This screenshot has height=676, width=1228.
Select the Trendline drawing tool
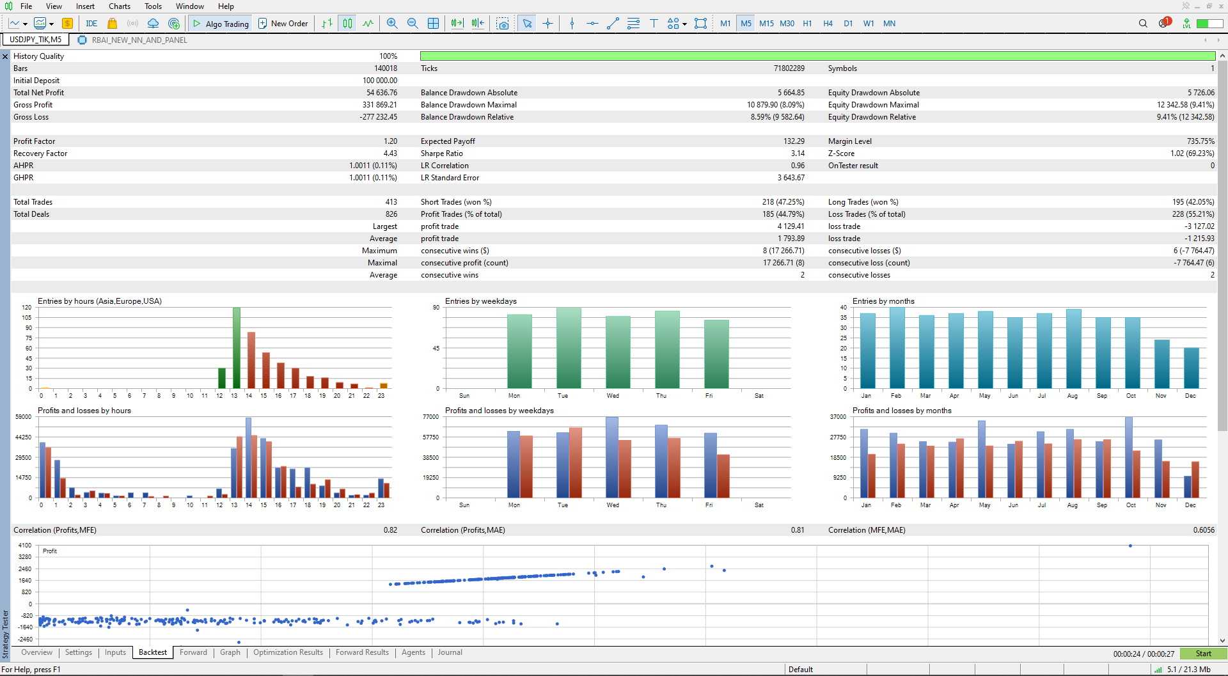[x=613, y=24]
